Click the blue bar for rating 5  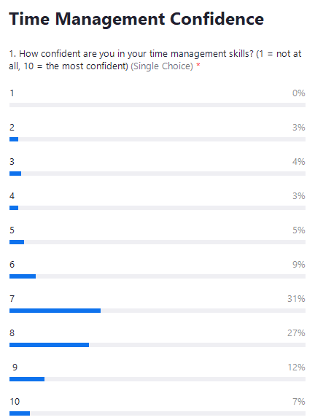click(17, 242)
